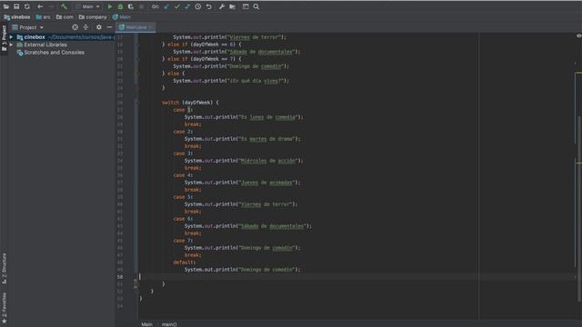Image resolution: width=582 pixels, height=327 pixels.
Task: Click the 'case 7:' code line
Action: pyautogui.click(x=183, y=241)
